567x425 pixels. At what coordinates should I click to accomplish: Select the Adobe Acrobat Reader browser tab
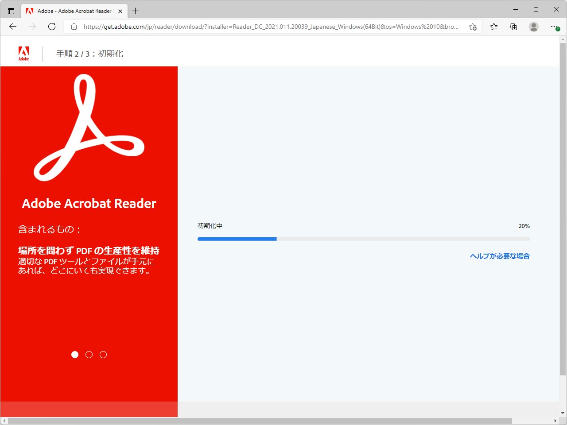point(74,11)
